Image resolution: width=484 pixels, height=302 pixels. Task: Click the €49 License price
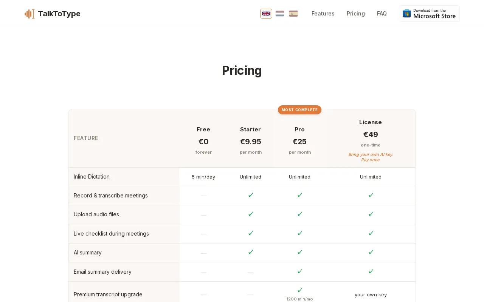[x=371, y=134]
